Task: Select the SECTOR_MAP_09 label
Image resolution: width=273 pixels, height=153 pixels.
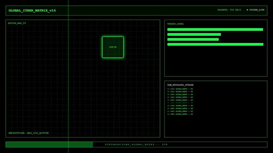Action: [x=17, y=23]
